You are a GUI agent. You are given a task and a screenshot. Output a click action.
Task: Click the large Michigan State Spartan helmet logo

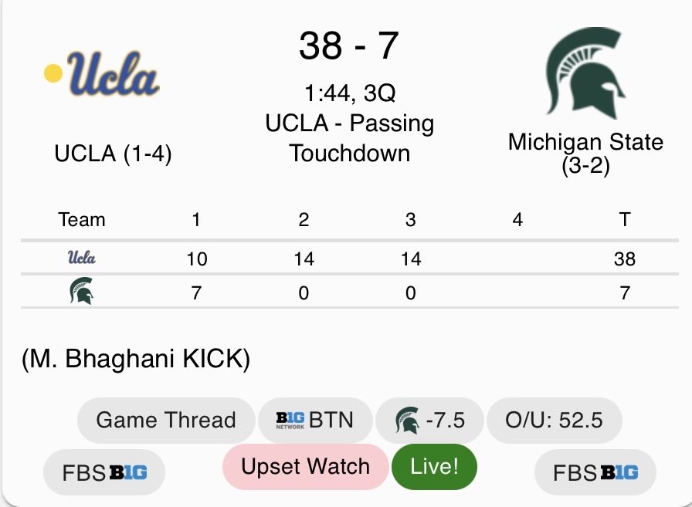[586, 73]
